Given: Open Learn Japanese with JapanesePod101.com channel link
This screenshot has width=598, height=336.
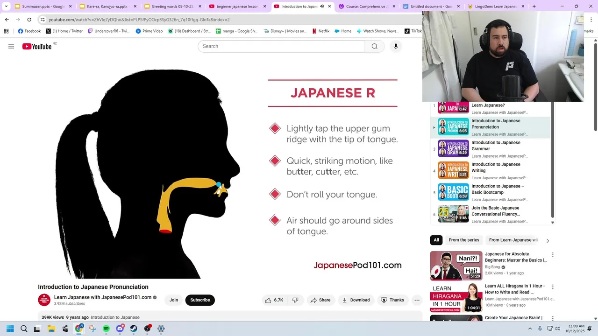Looking at the screenshot, I should (x=103, y=297).
